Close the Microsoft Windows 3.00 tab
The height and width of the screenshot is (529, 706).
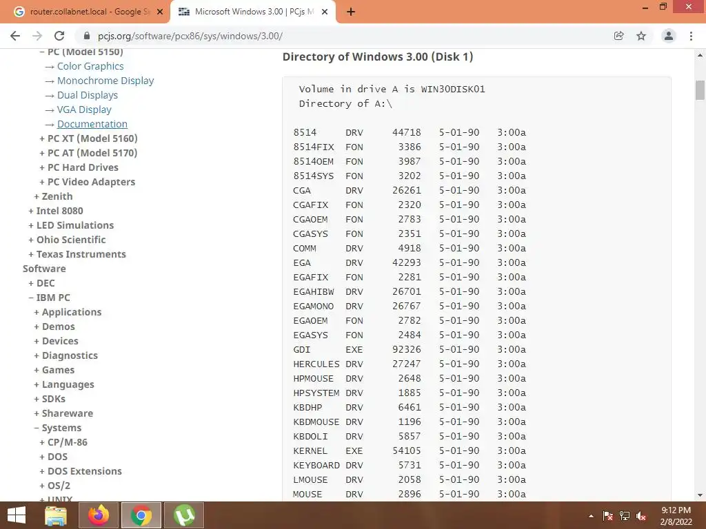325,12
